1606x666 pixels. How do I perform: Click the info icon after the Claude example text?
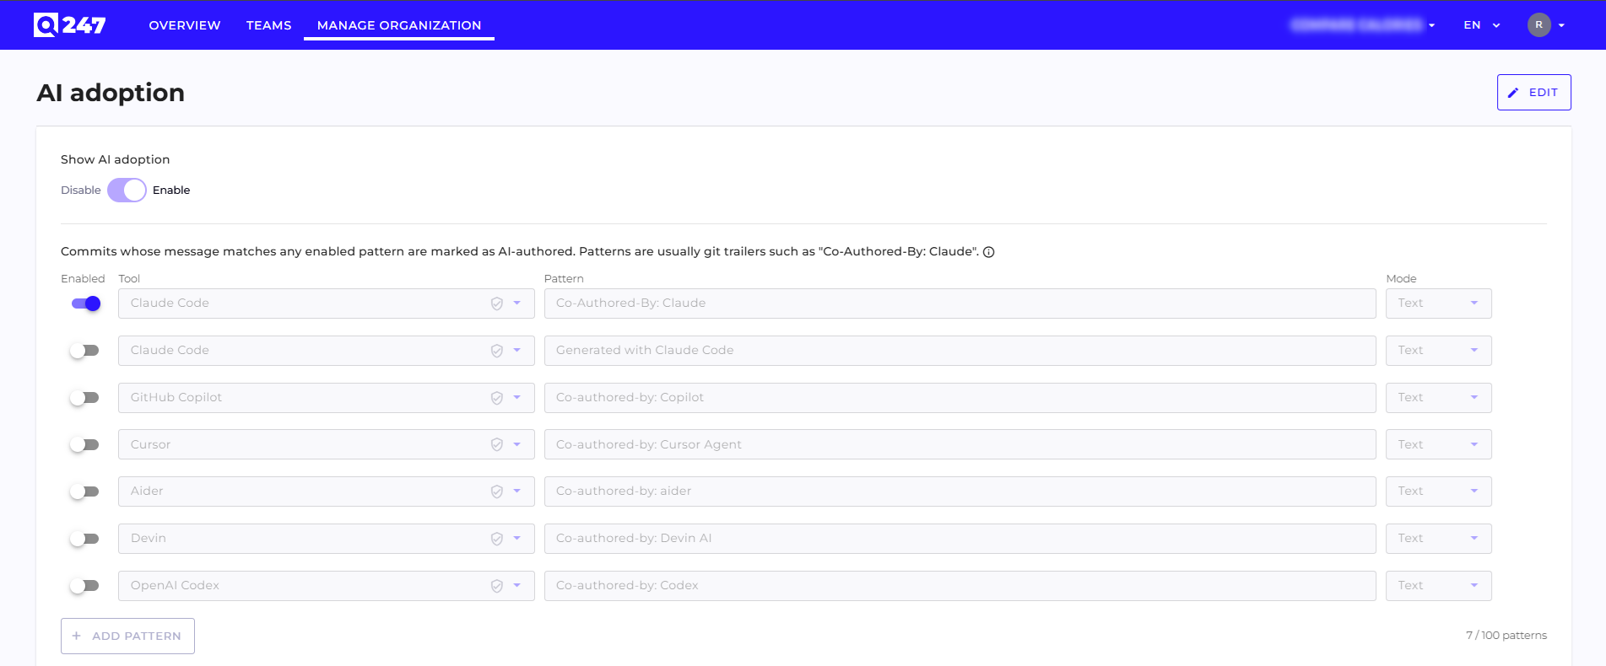[988, 252]
